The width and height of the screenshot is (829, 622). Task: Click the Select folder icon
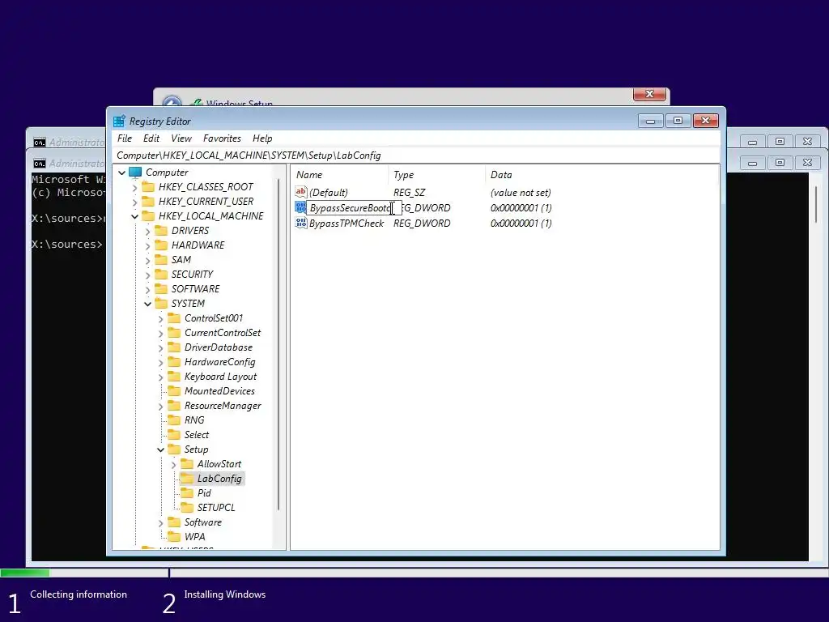(174, 435)
